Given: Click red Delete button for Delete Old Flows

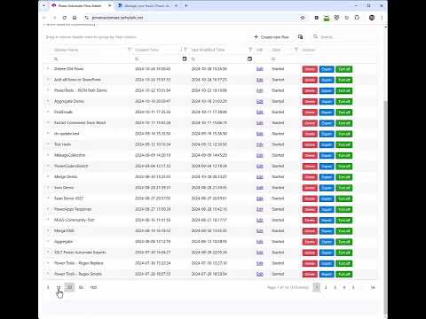Looking at the screenshot, I should coord(310,69).
